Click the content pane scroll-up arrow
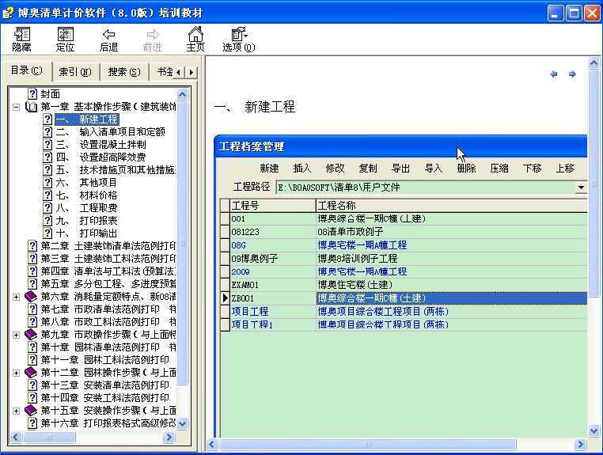603x455 pixels. 594,63
